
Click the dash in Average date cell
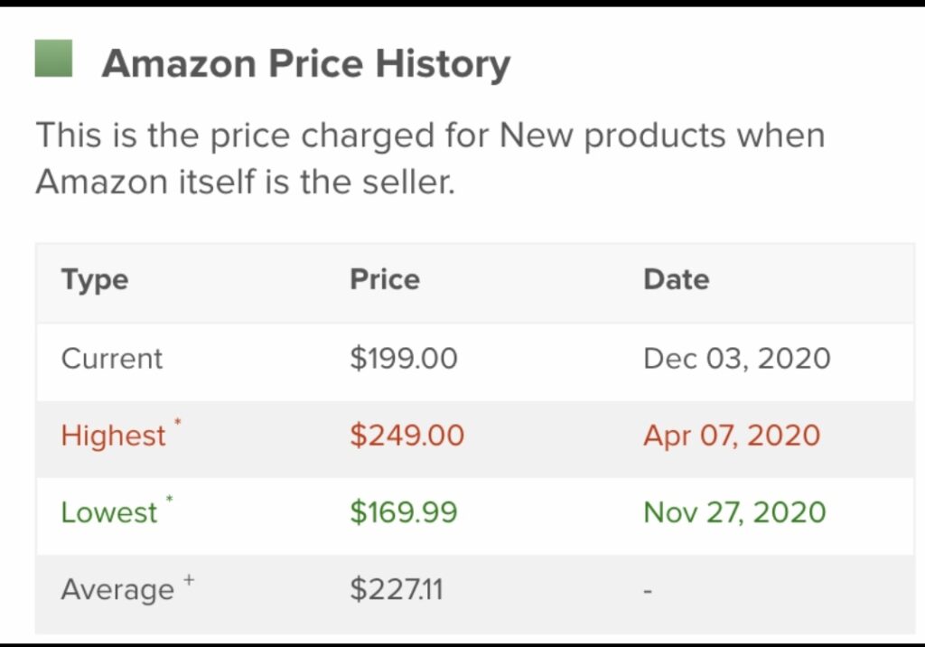click(648, 590)
